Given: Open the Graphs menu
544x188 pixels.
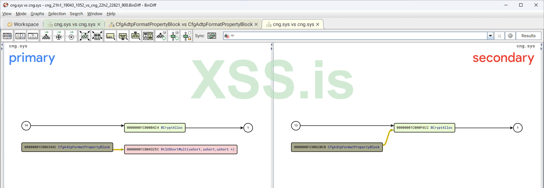Looking at the screenshot, I should click(x=37, y=14).
